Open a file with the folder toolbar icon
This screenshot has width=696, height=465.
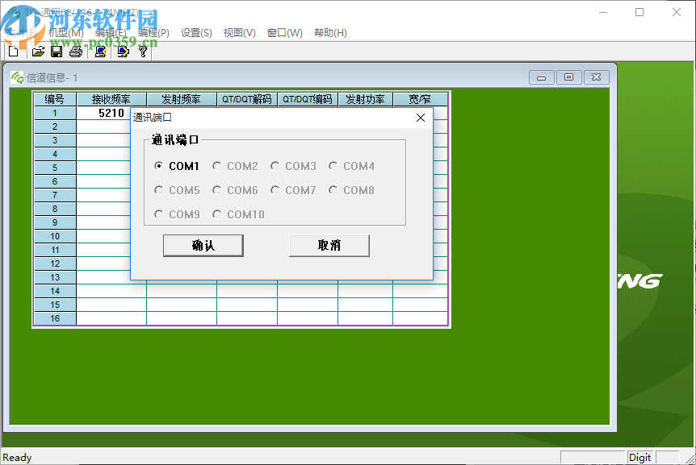[x=37, y=51]
